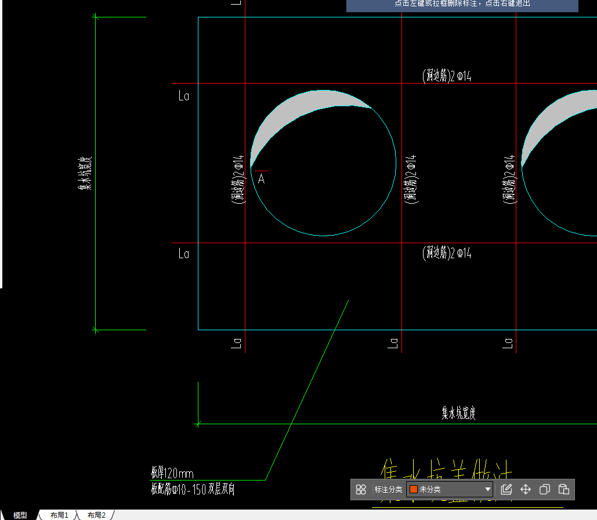The height and width of the screenshot is (520, 597).
Task: Switch to the 模型 tab
Action: [20, 515]
